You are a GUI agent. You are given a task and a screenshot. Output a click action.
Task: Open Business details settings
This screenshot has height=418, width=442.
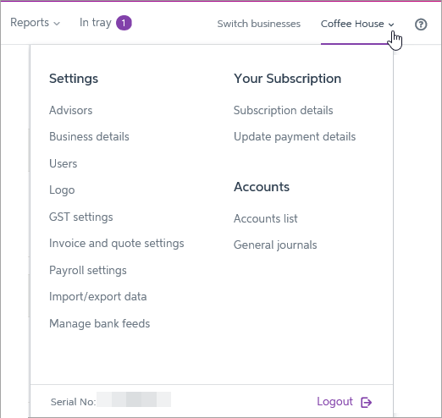point(89,137)
